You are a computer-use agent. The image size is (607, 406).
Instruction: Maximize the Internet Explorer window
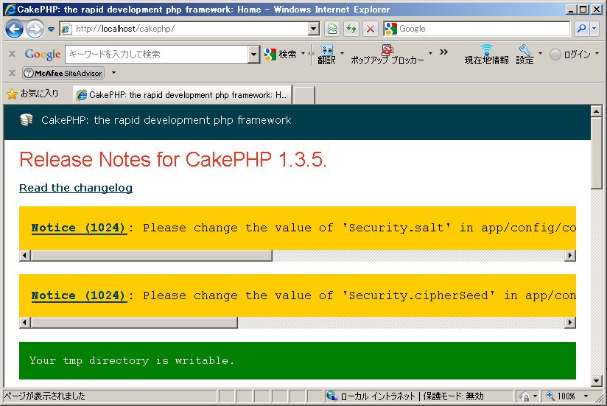coord(583,10)
